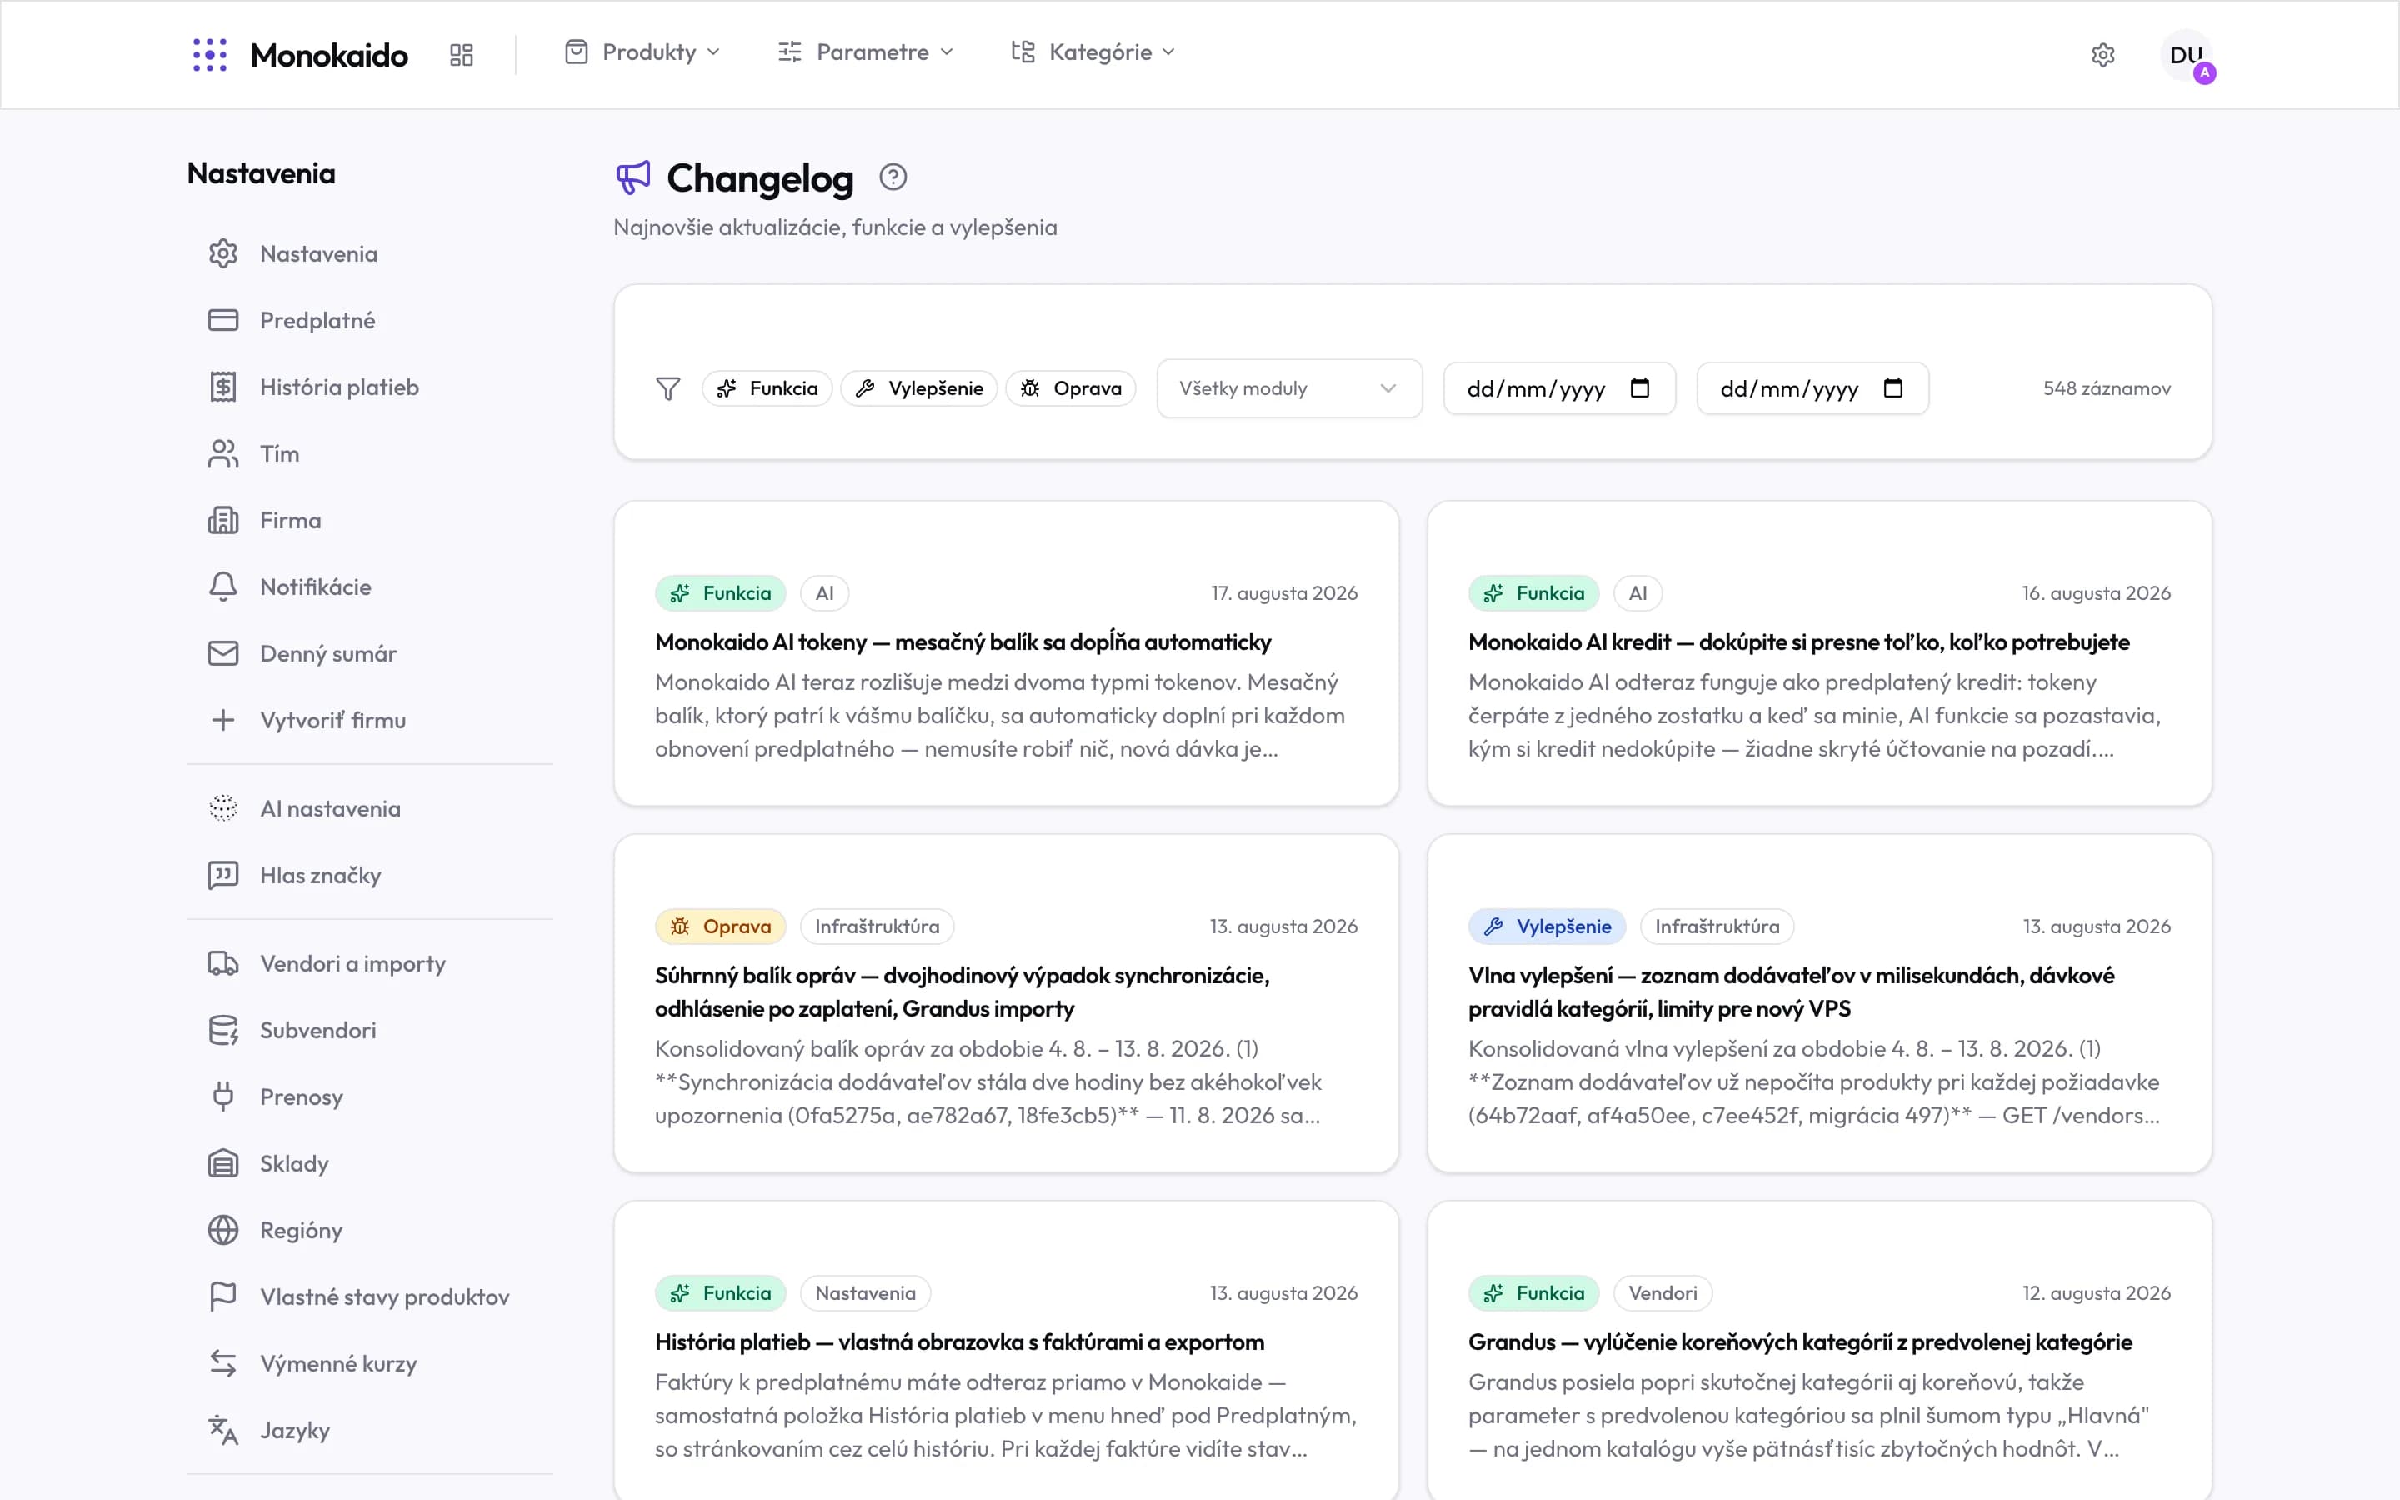This screenshot has width=2400, height=1500.
Task: Toggle the Vylepšenie filter chip
Action: point(918,389)
